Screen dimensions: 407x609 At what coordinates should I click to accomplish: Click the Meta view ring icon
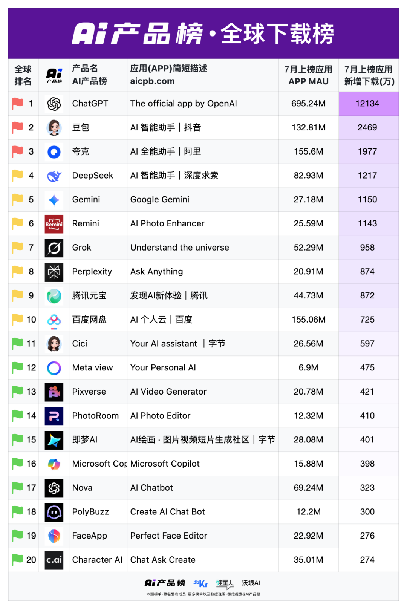pyautogui.click(x=54, y=368)
